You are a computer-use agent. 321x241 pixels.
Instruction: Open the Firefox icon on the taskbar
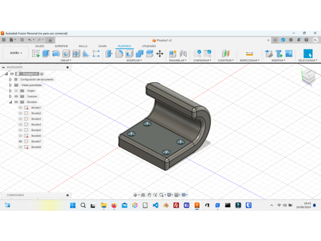pyautogui.click(x=114, y=205)
